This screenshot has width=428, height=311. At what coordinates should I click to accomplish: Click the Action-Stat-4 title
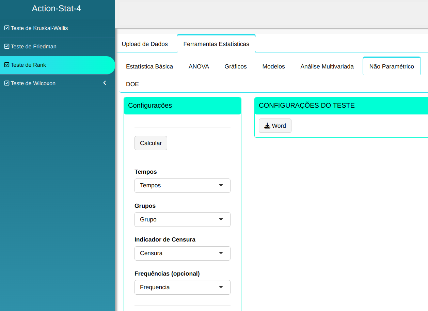pos(57,9)
